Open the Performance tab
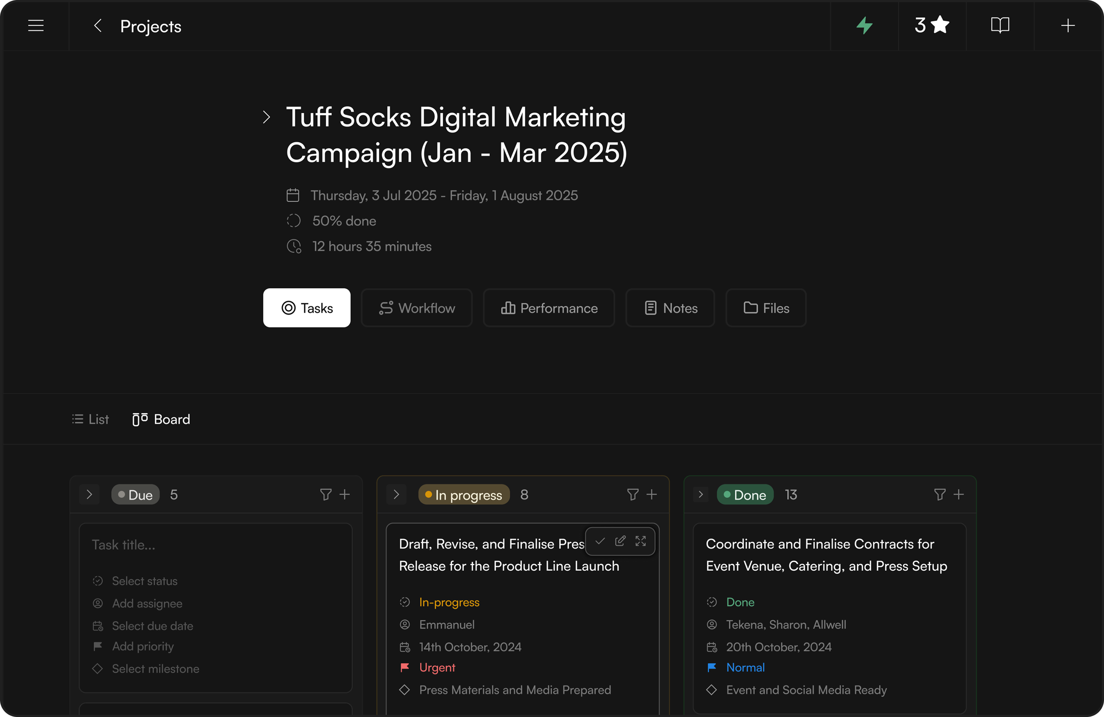The width and height of the screenshot is (1104, 717). pyautogui.click(x=549, y=308)
